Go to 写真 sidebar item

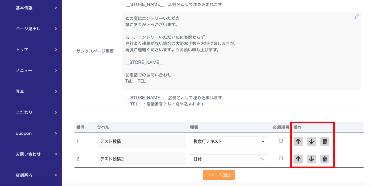[x=30, y=91]
